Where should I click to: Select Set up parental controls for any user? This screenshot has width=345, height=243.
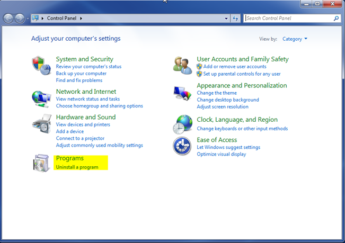point(242,74)
